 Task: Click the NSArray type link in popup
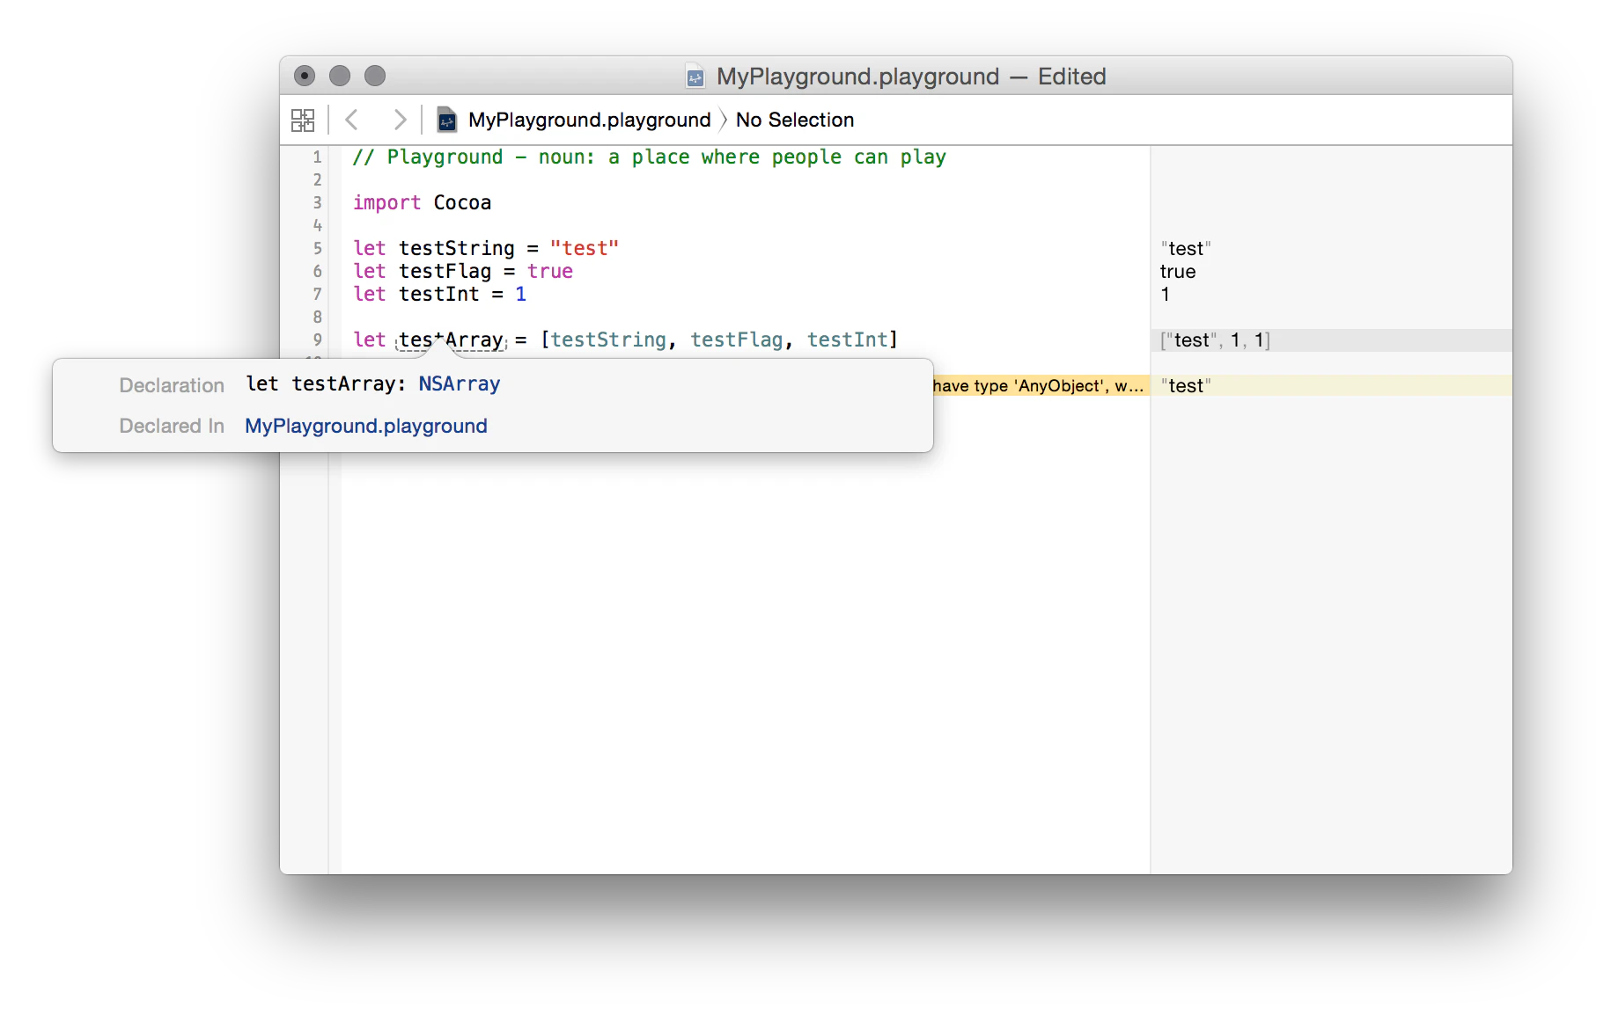click(460, 383)
